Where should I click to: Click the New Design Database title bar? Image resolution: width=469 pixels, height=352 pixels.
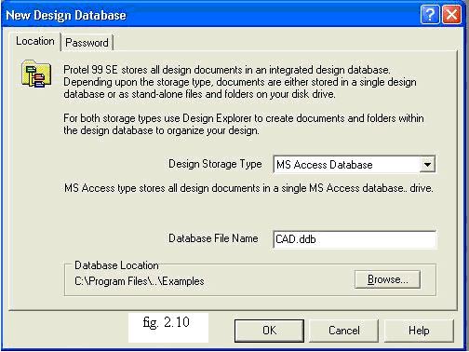pyautogui.click(x=211, y=15)
